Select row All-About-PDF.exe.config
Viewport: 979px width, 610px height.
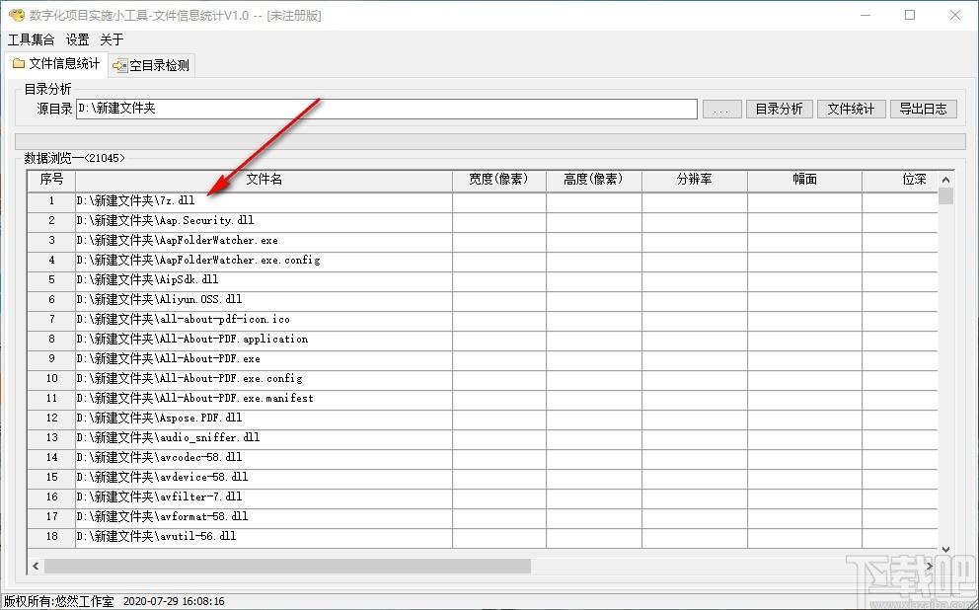click(483, 378)
